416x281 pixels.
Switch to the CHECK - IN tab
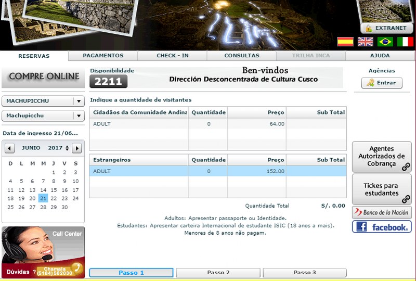tap(173, 56)
